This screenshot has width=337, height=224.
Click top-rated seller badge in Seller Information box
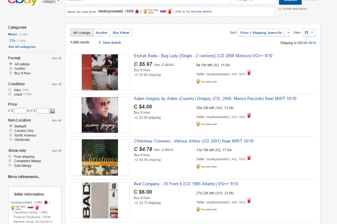pyautogui.click(x=18, y=208)
